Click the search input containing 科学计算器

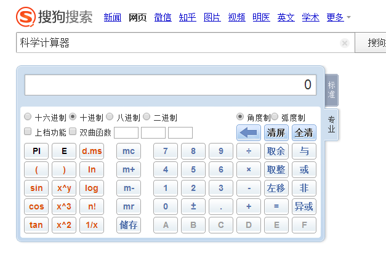click(x=185, y=42)
